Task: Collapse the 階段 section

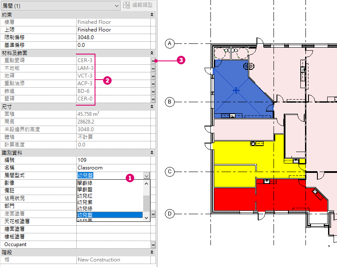Action: (152, 252)
